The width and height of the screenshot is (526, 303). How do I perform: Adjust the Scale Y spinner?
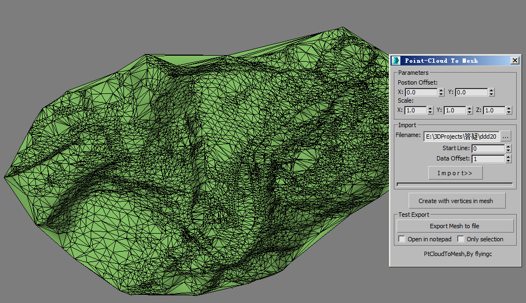point(470,110)
